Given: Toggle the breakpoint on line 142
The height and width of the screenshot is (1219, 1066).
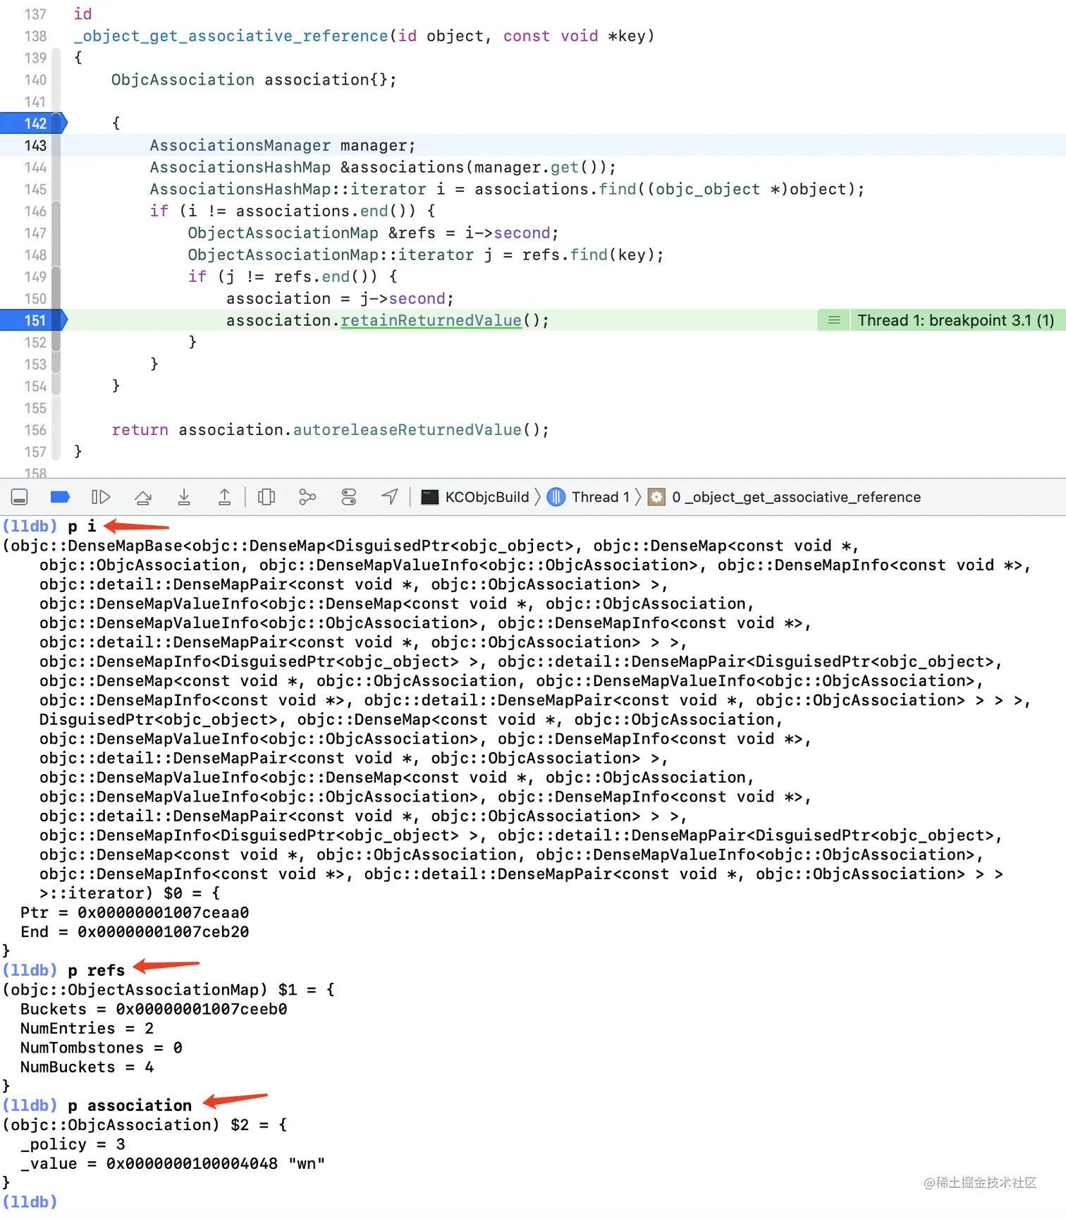Looking at the screenshot, I should tap(34, 123).
